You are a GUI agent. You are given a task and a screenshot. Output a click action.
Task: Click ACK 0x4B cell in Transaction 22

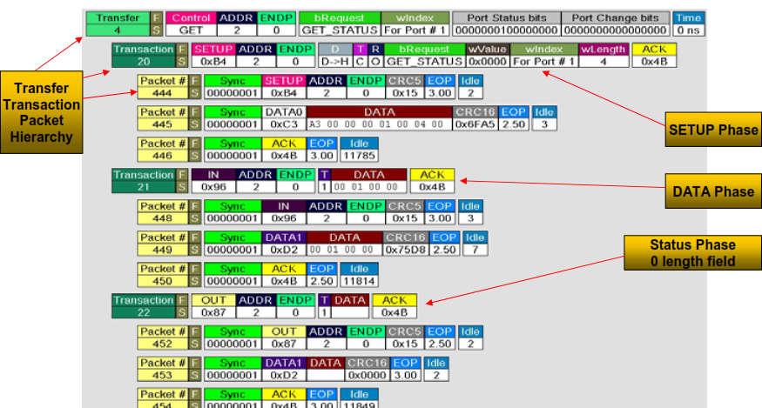point(394,306)
